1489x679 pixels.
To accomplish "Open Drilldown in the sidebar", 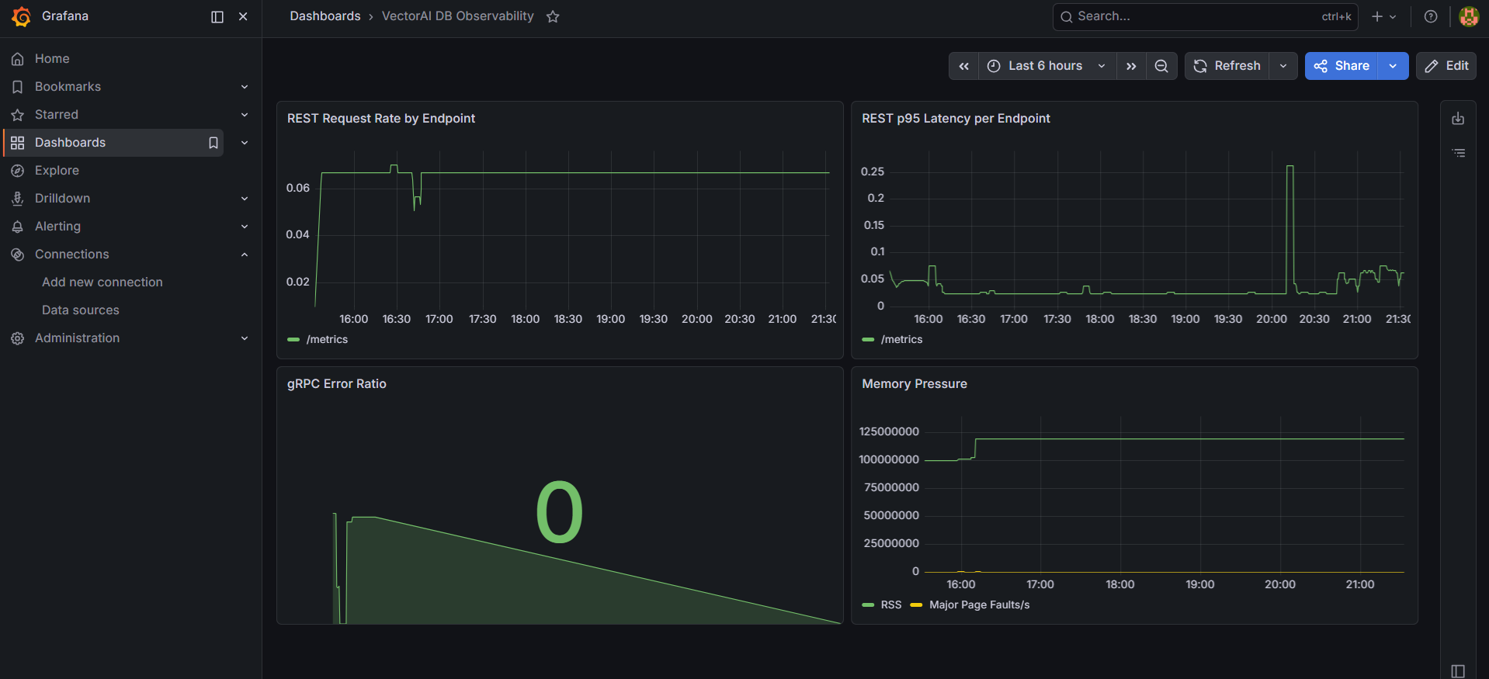I will point(62,199).
